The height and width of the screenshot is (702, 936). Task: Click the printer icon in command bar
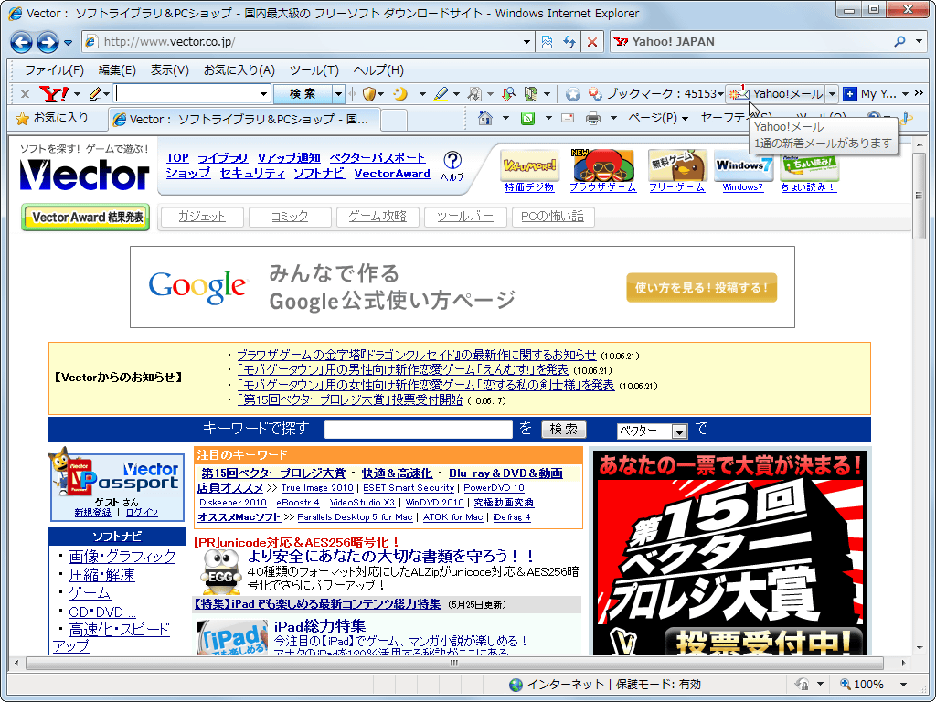pyautogui.click(x=592, y=118)
